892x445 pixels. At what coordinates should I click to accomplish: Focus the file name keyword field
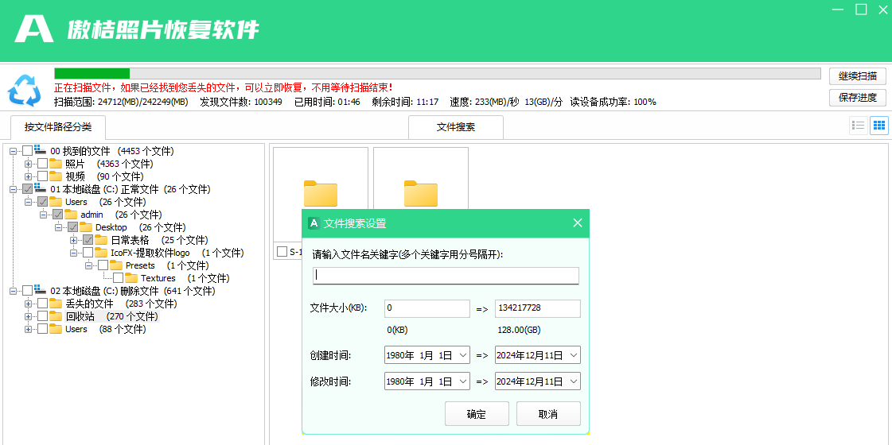(x=446, y=277)
